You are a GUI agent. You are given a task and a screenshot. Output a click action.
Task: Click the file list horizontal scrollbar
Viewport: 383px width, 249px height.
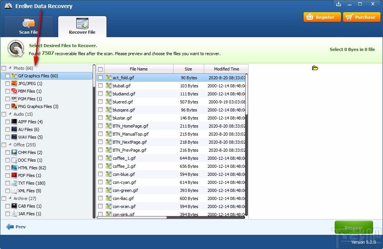coord(132,217)
